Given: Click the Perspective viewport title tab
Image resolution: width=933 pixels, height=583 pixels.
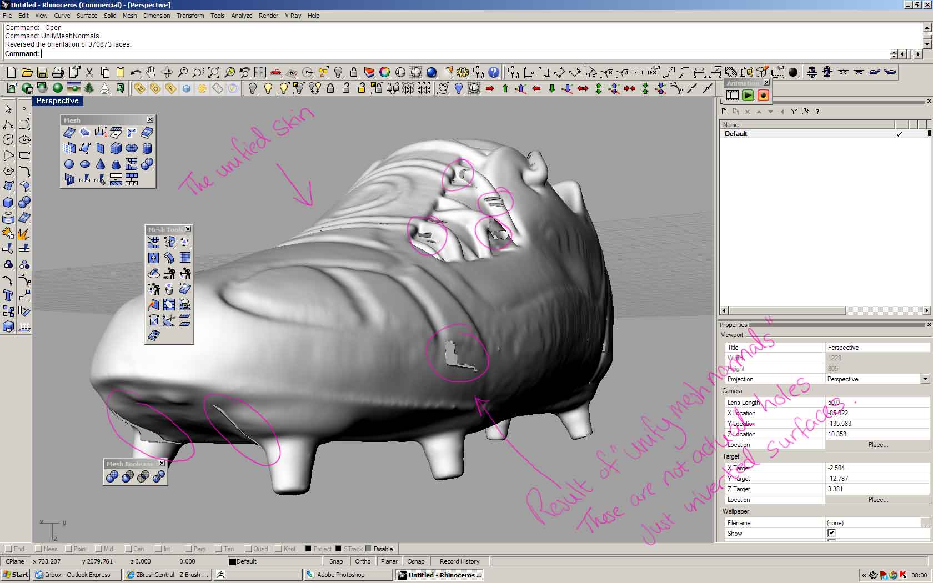Looking at the screenshot, I should pyautogui.click(x=58, y=101).
